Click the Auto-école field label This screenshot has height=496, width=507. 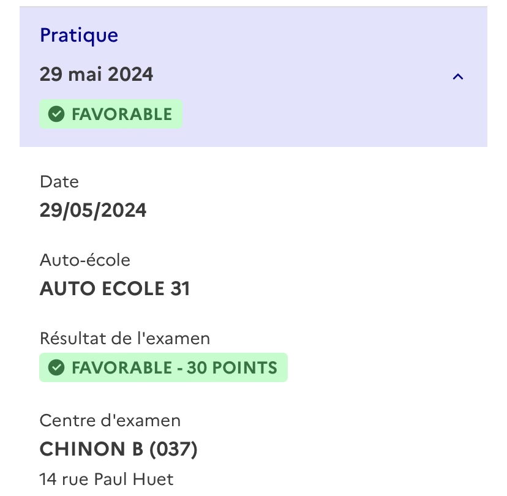(85, 260)
